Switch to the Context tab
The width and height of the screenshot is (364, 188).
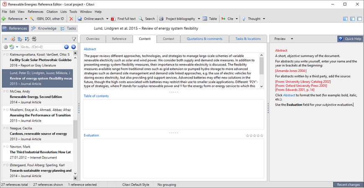[169, 39]
